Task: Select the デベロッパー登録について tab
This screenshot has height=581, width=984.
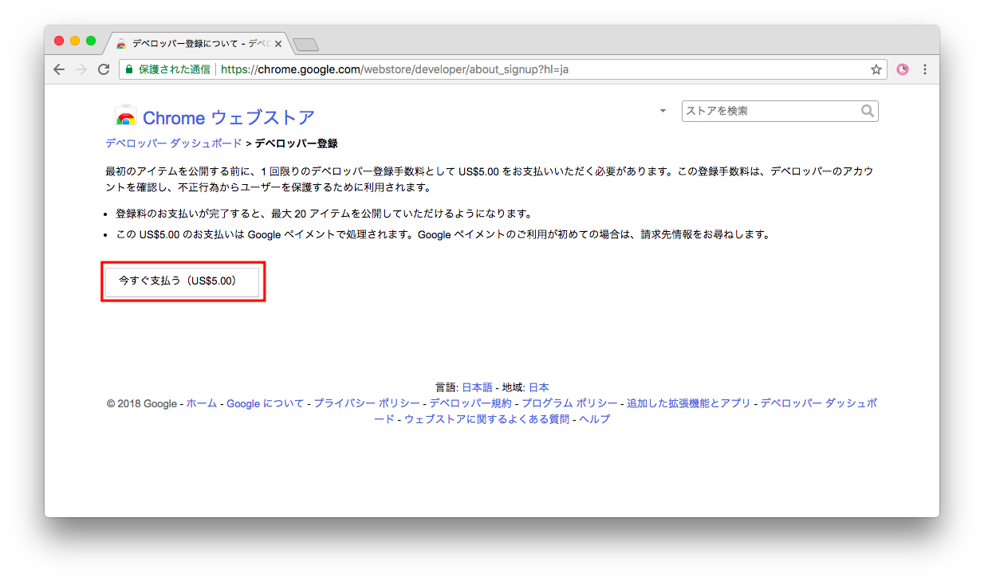Action: [x=198, y=44]
